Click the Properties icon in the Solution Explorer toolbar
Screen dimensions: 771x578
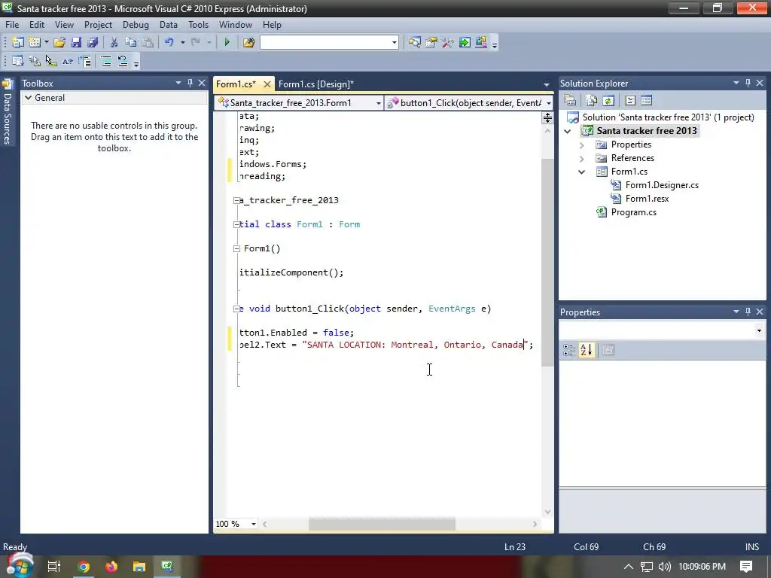(x=570, y=100)
